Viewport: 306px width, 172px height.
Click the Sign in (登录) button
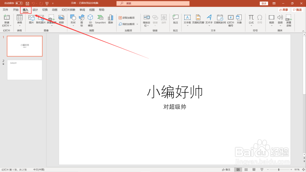pos(264,3)
